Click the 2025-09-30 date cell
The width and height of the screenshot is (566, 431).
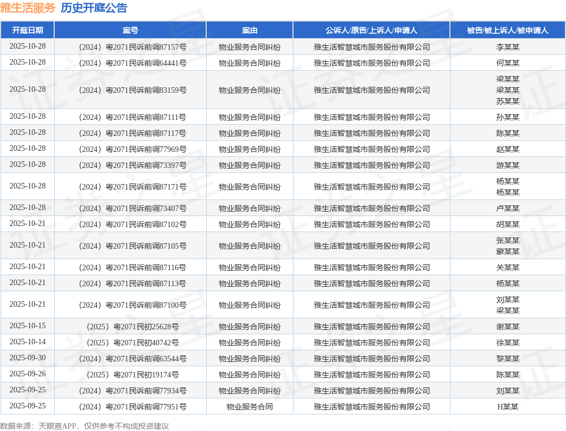28,358
